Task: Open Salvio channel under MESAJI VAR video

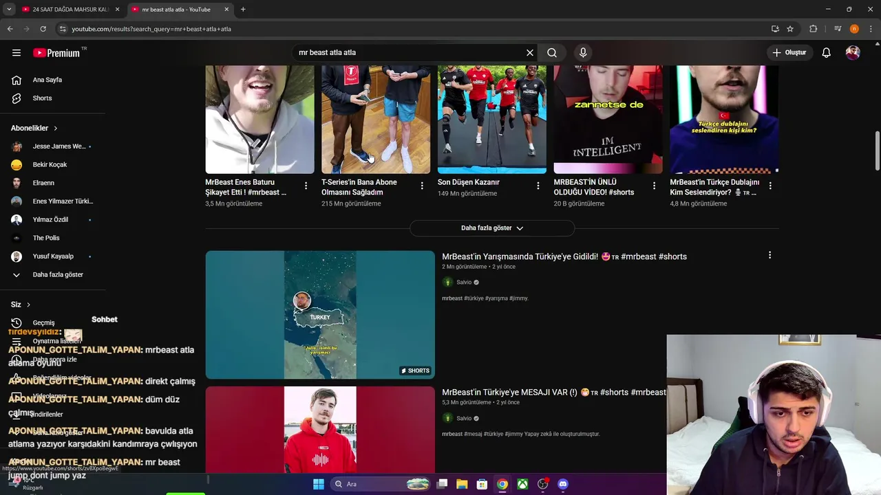Action: pos(464,419)
